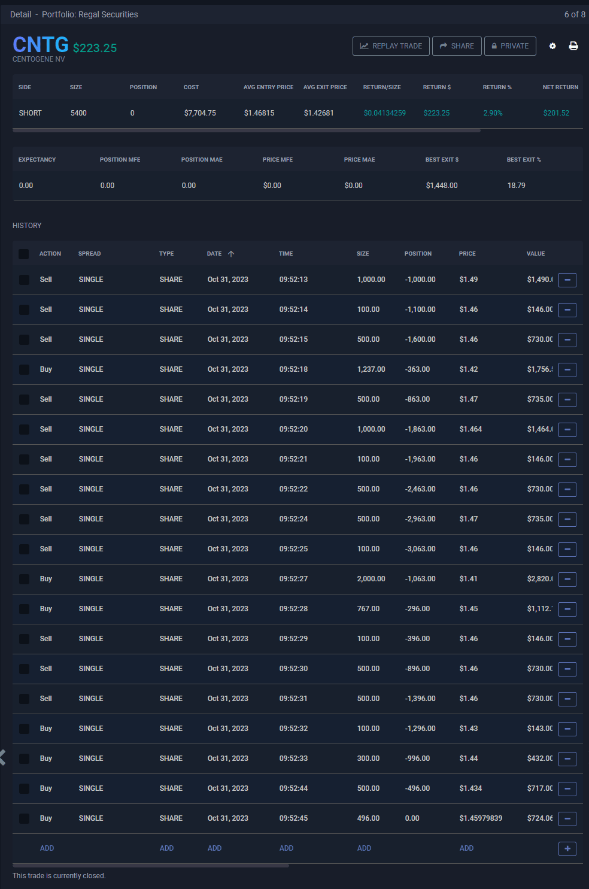Viewport: 589px width, 889px height.
Task: Sort by the ACTION column header
Action: (50, 254)
